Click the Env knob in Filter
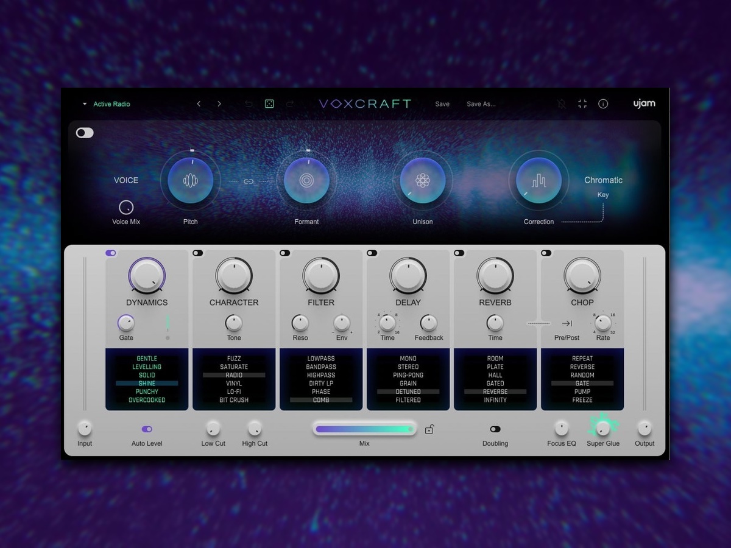 click(342, 323)
